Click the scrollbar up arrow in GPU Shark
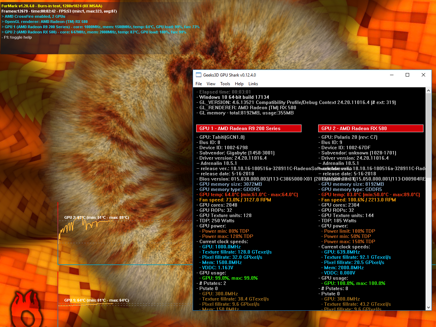436x327 pixels. point(429,90)
